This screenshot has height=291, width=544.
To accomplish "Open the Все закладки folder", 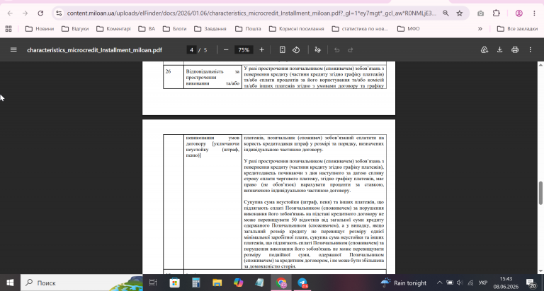I will [x=517, y=29].
